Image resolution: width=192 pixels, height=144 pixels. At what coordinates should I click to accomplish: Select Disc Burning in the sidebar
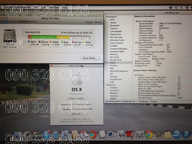click(116, 37)
